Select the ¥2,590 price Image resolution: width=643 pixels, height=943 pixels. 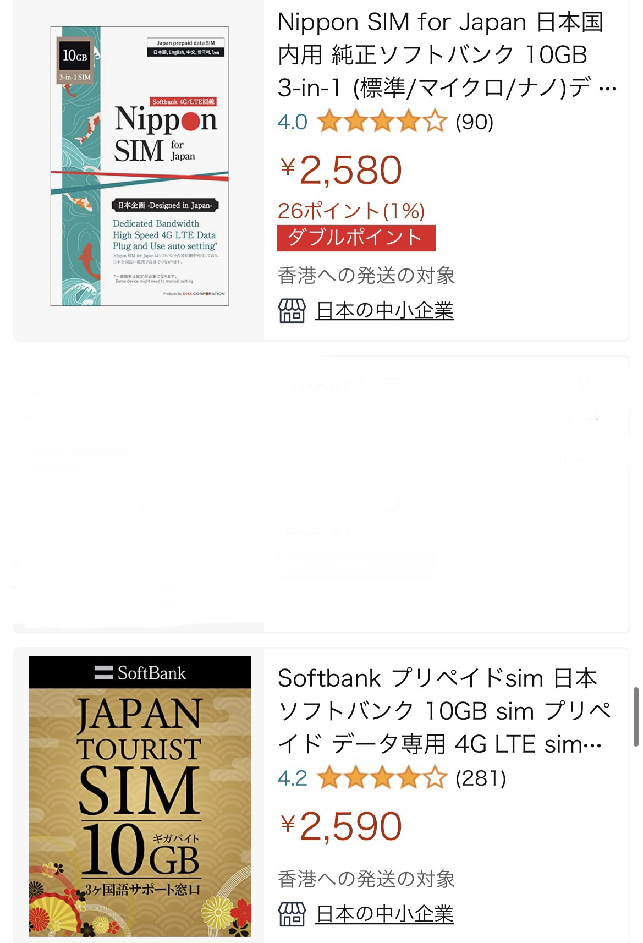pos(341,826)
